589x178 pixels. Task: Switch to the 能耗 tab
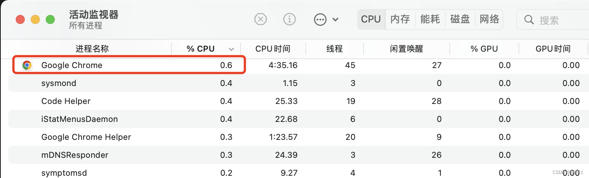[430, 19]
